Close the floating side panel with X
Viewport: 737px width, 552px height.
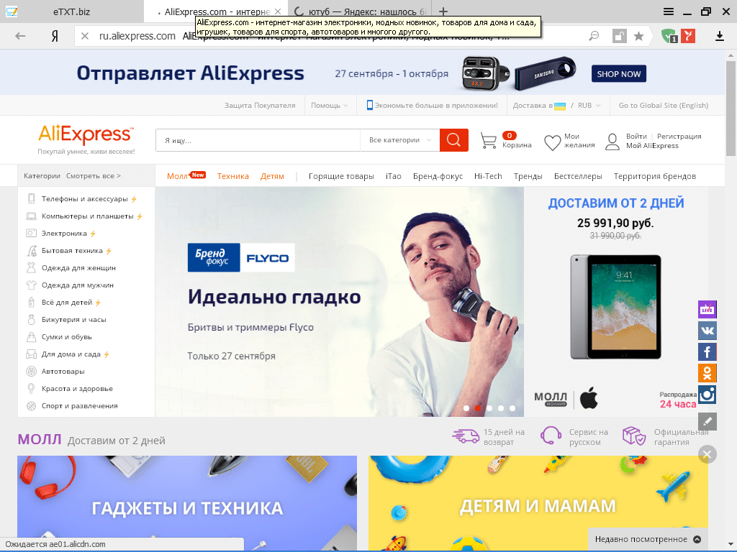pos(707,454)
